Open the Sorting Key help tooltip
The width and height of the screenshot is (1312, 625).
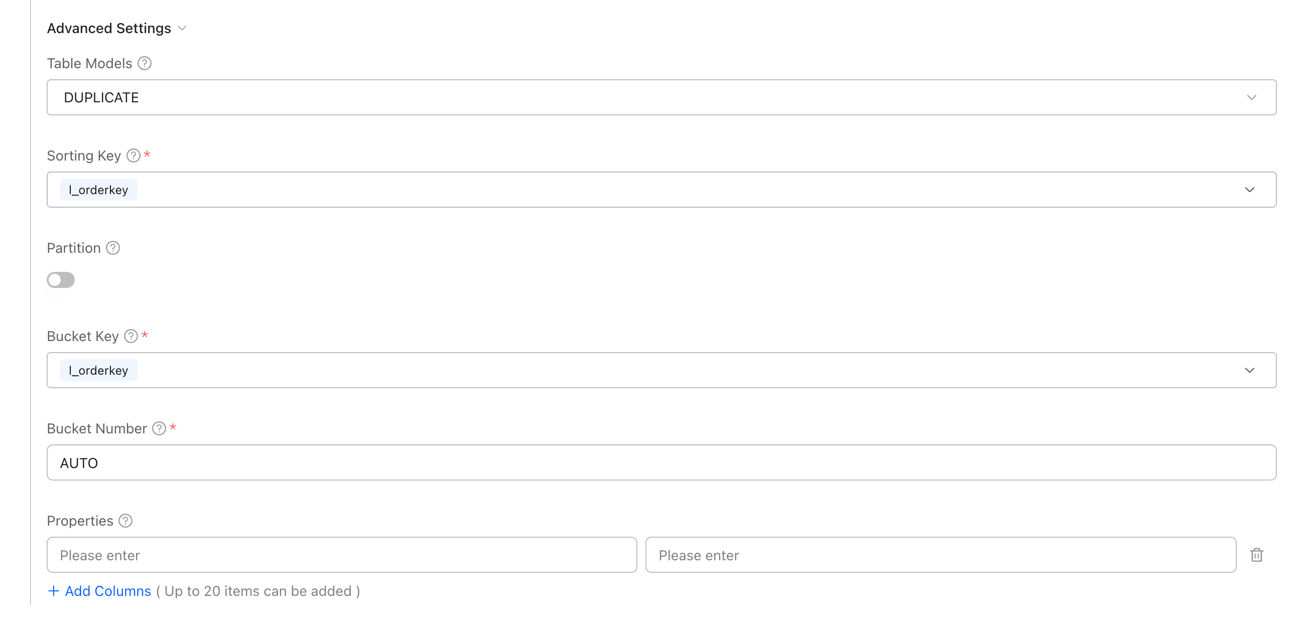coord(133,155)
